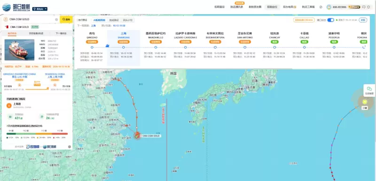Image resolution: width=376 pixels, height=181 pixels.
Task: Click the BUENAVENTURA port timeline node
Action: tap(215, 47)
